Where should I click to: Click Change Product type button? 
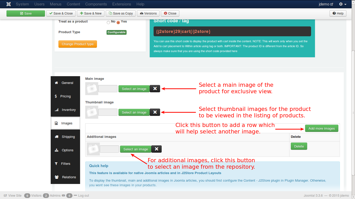point(78,44)
